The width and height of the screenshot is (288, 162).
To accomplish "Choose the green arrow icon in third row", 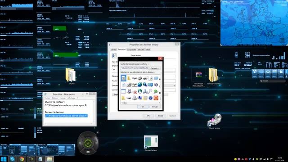I will pos(156,91).
